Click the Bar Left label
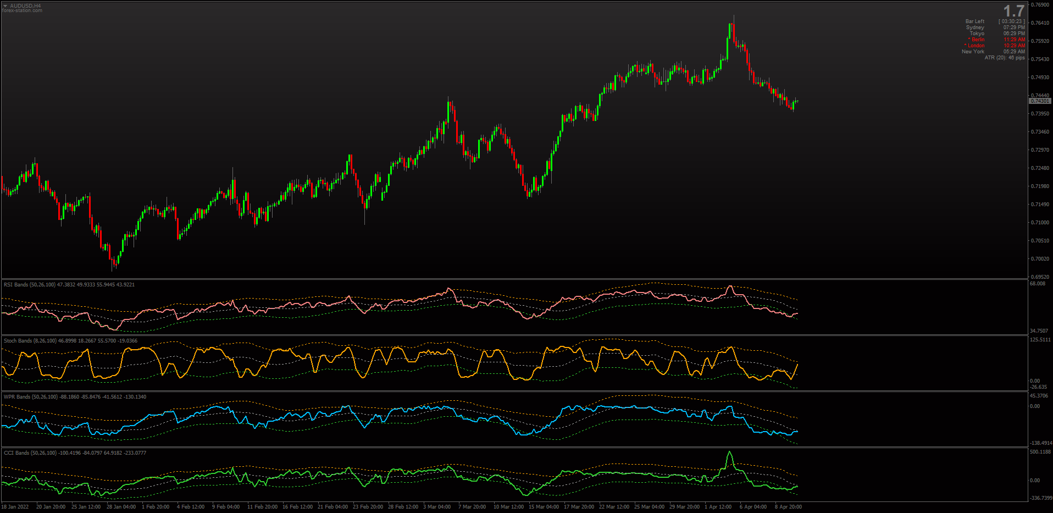 tap(975, 21)
